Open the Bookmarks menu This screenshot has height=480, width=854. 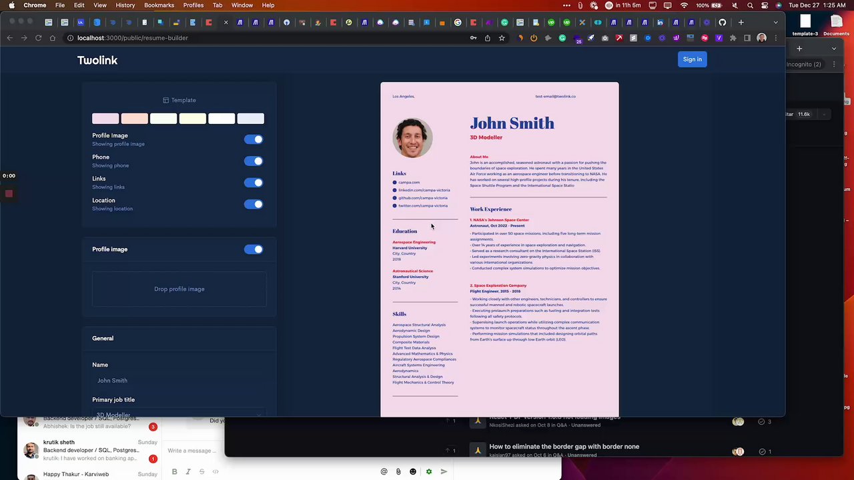click(159, 5)
